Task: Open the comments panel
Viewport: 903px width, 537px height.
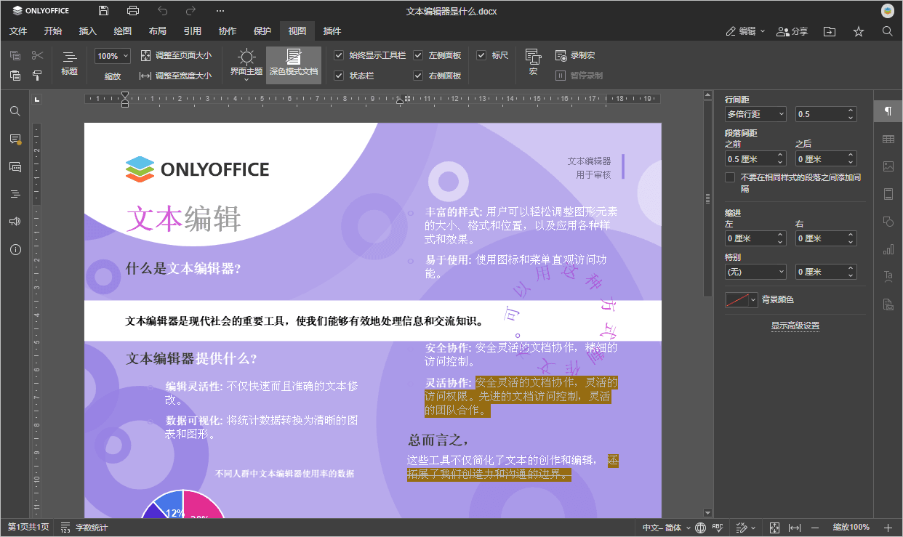Action: (x=15, y=138)
